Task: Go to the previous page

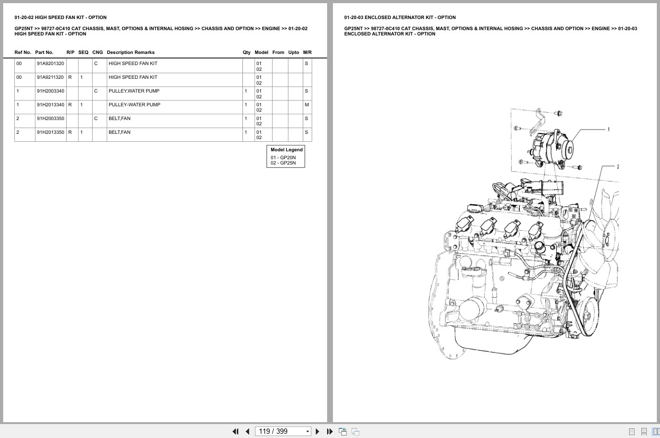Action: pos(247,431)
